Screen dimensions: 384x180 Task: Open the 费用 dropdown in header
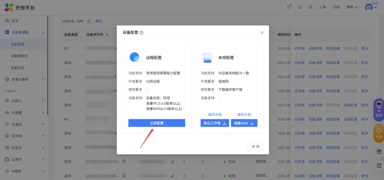(352, 7)
